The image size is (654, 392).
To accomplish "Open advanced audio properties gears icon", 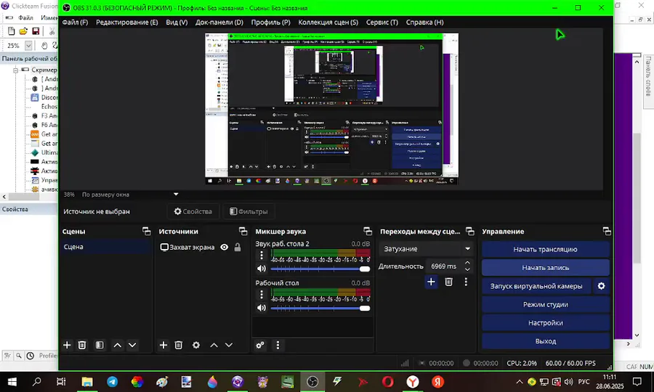I will [260, 345].
